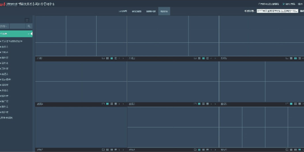Expand the second tree node below the green row
The image size is (304, 152).
(0, 47)
